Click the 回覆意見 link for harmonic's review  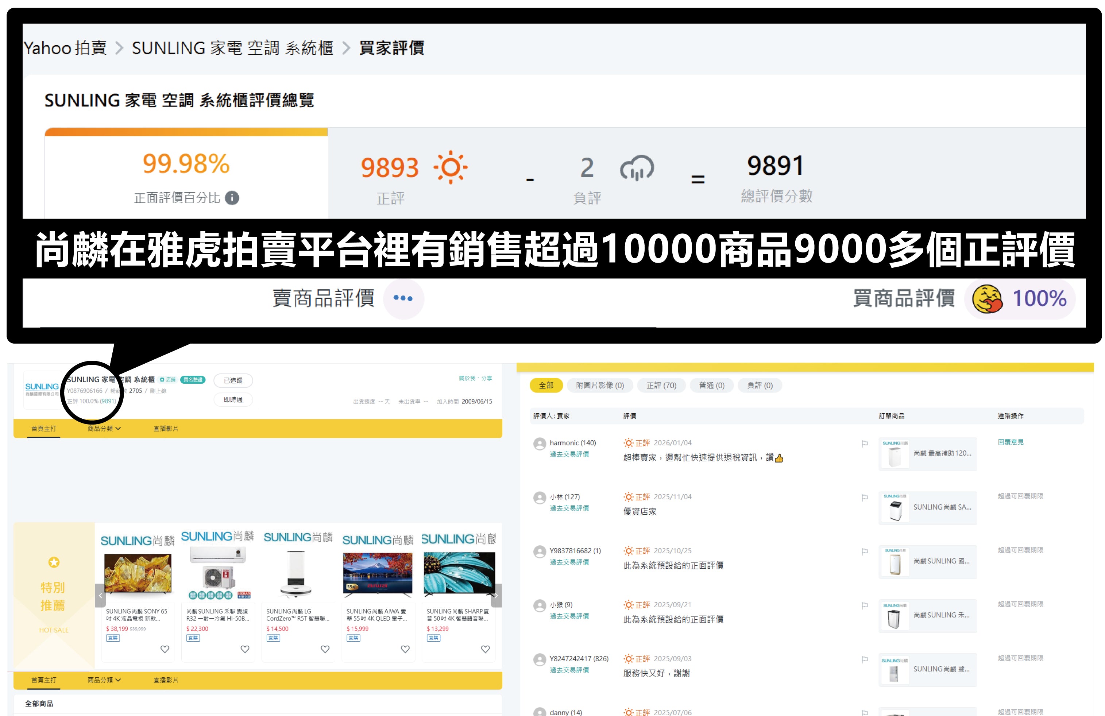point(1010,442)
